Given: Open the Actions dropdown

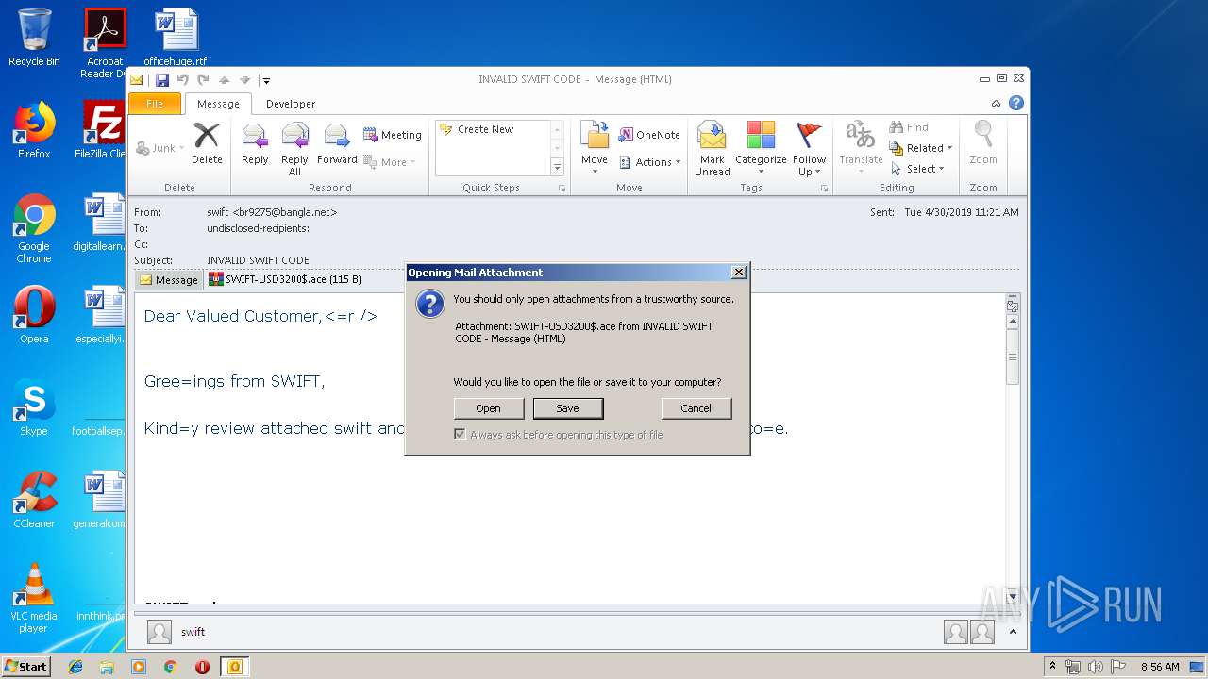Looking at the screenshot, I should click(651, 162).
